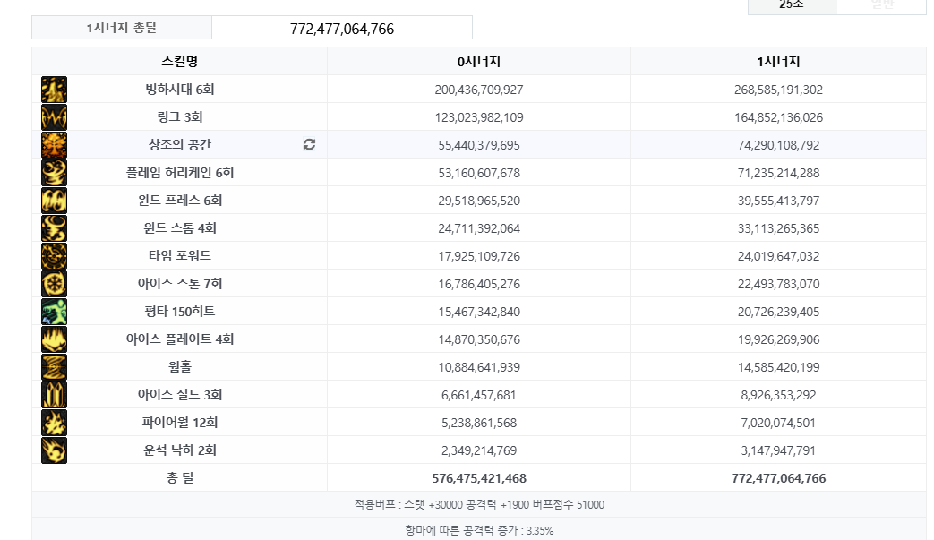Viewport: 934px width, 540px height.
Task: Click the 윈드 프레스 skill icon
Action: click(54, 201)
